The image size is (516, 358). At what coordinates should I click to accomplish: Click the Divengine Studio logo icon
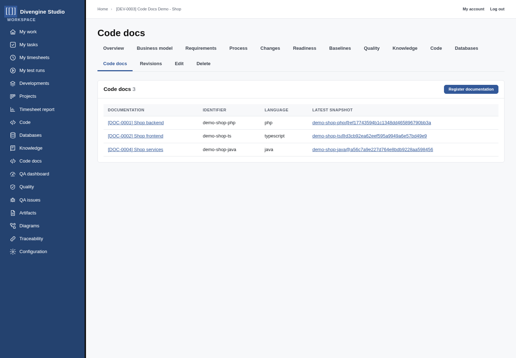tap(11, 11)
